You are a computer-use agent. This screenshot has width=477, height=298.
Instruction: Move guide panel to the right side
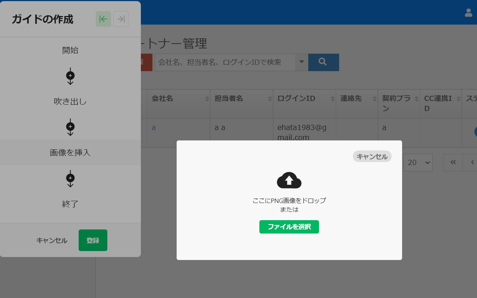[121, 19]
